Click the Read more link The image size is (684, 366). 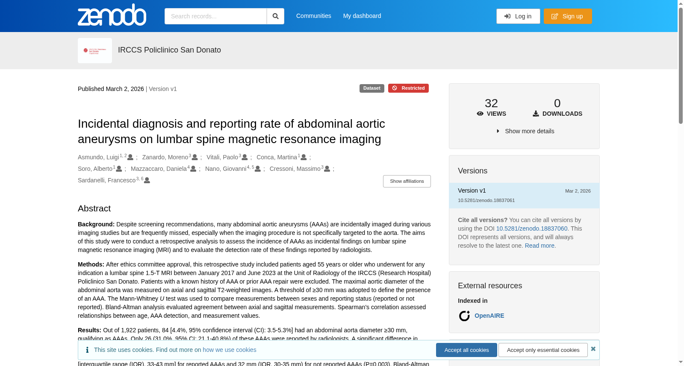pyautogui.click(x=540, y=246)
